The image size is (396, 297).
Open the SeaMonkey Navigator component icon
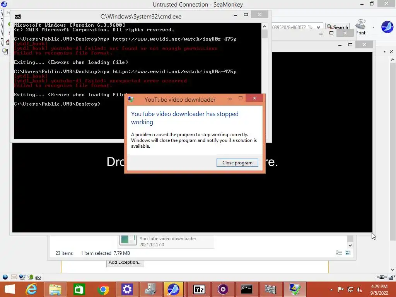(x=5, y=277)
